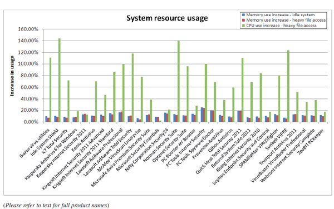
Task: Select the "Kaspersky Antivirus 6 for Windows" label
Action: [x=51, y=154]
